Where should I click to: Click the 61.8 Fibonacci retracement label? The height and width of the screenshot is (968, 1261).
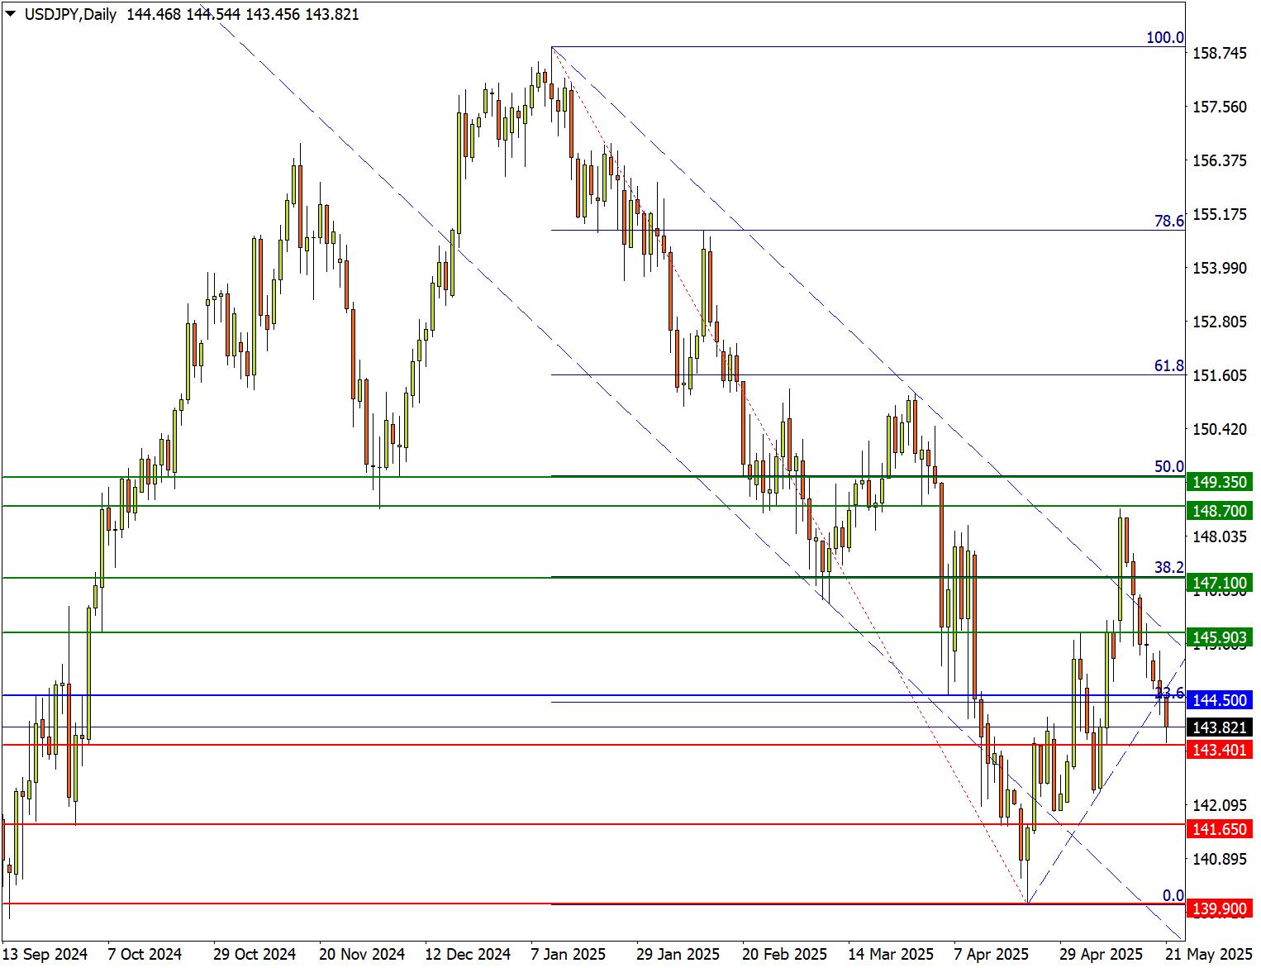(1168, 365)
